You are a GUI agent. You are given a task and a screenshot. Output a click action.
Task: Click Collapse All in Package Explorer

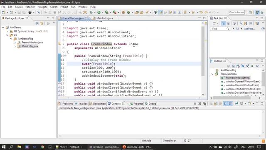coord(37,23)
